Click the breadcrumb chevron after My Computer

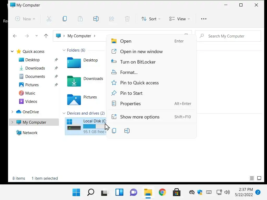(x=94, y=36)
